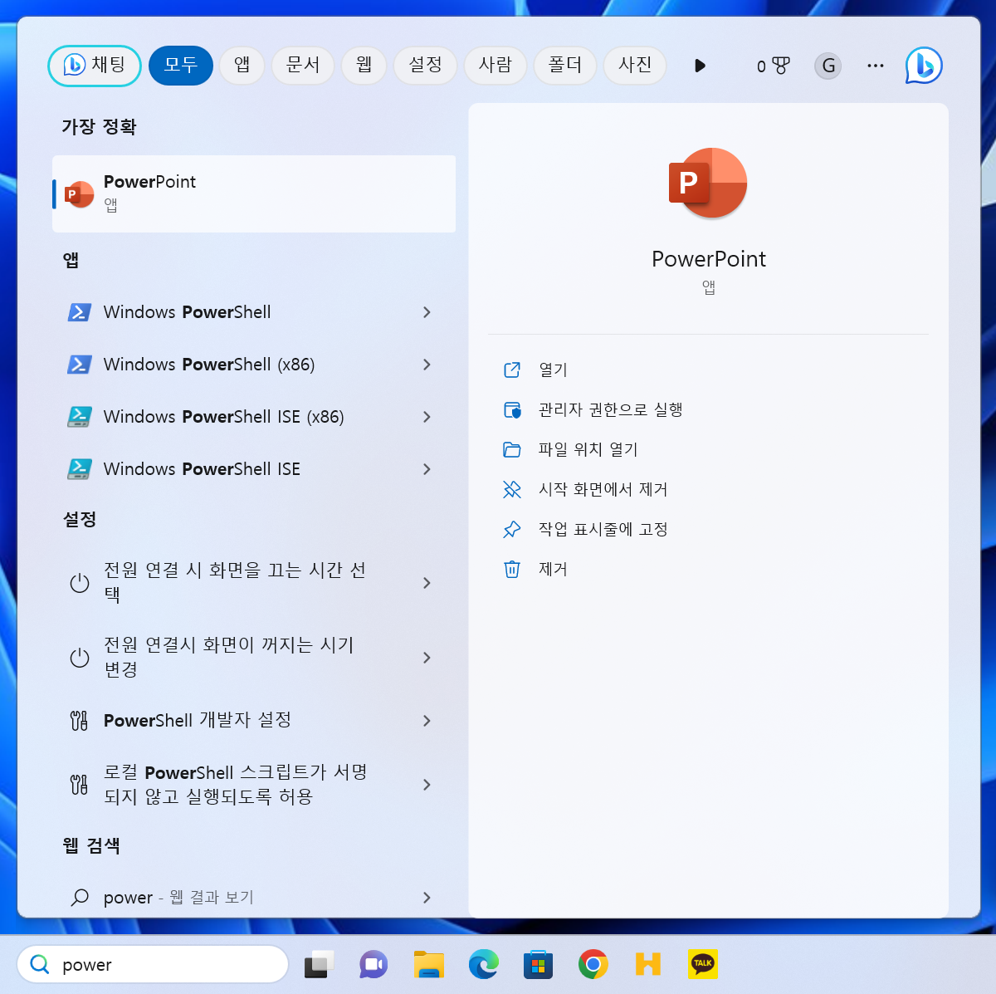Image resolution: width=996 pixels, height=994 pixels.
Task: Click the Windows PowerShell (x86) icon
Action: coord(79,365)
